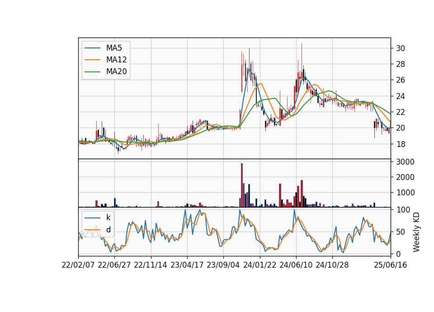The image size is (434, 312).
Task: Click the price axis value 18
Action: pos(401,144)
